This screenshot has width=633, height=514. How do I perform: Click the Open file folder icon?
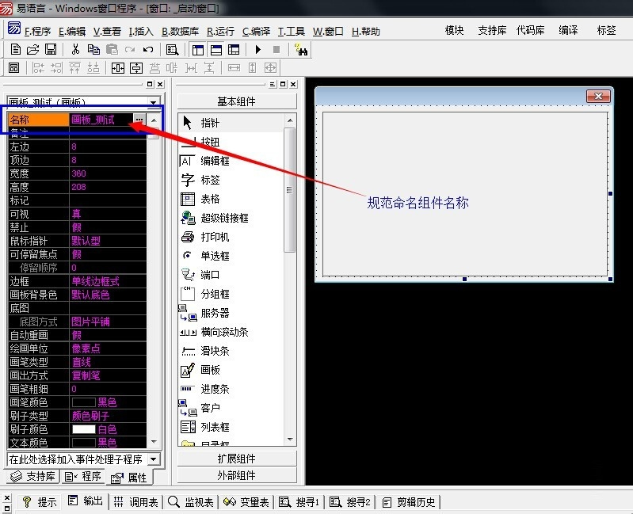(33, 49)
